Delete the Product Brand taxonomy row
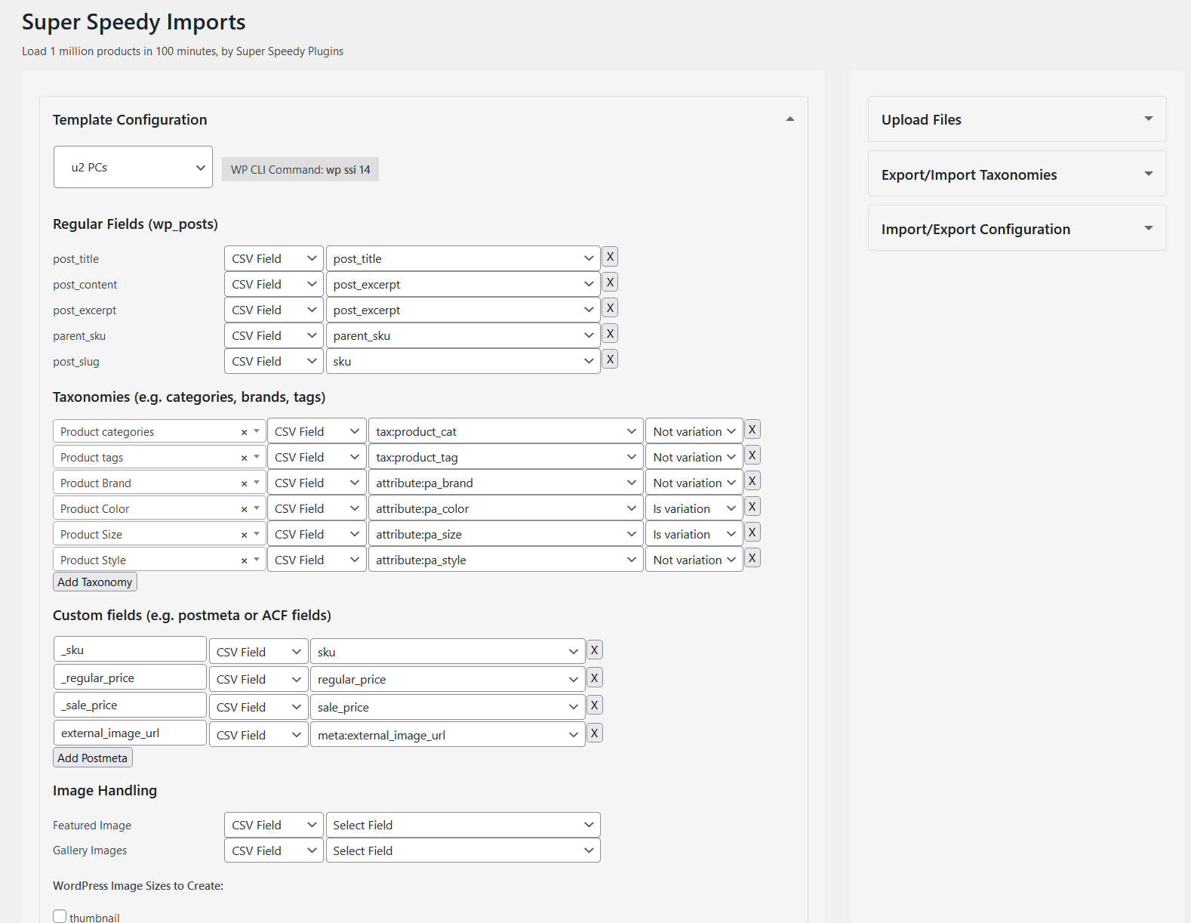The height and width of the screenshot is (923, 1191). (x=752, y=481)
